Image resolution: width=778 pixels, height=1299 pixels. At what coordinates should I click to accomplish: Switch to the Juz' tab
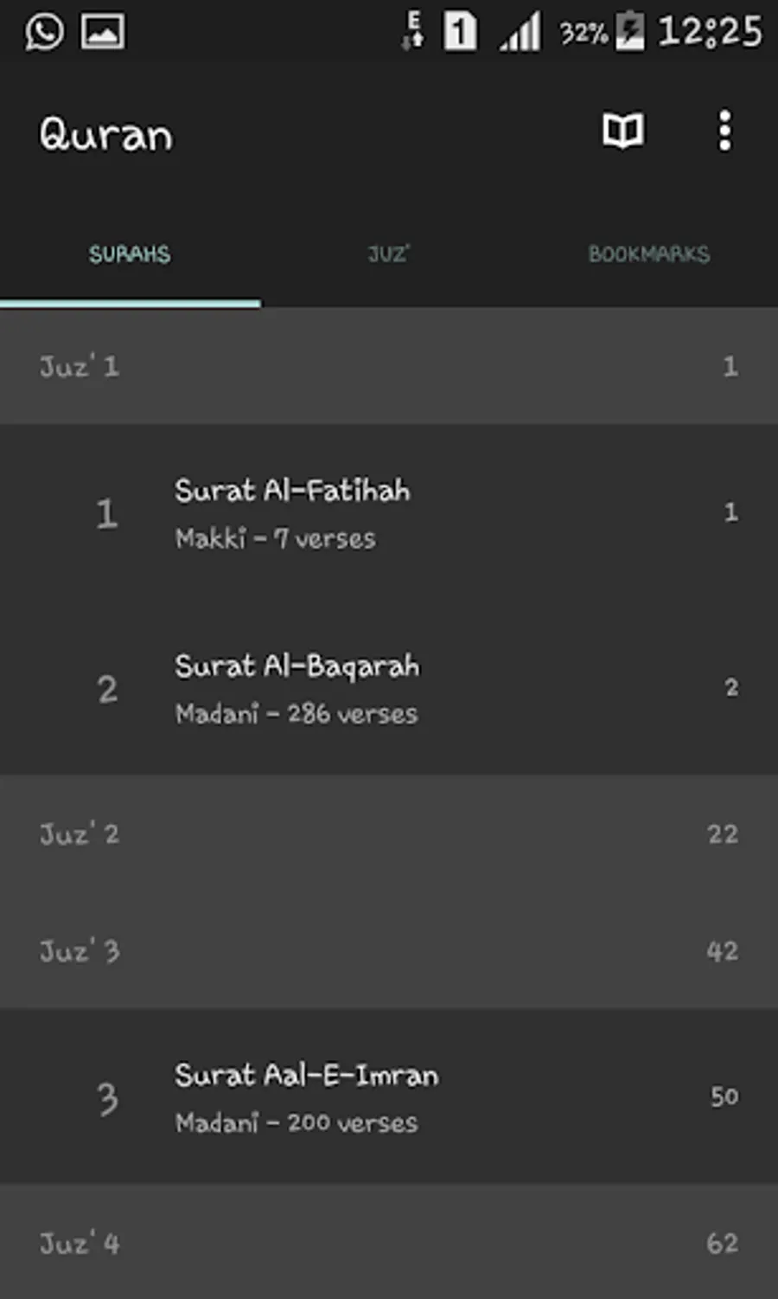tap(389, 254)
